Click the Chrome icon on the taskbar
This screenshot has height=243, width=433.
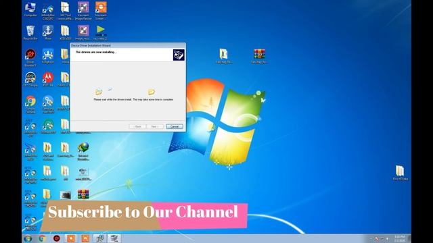click(42, 238)
